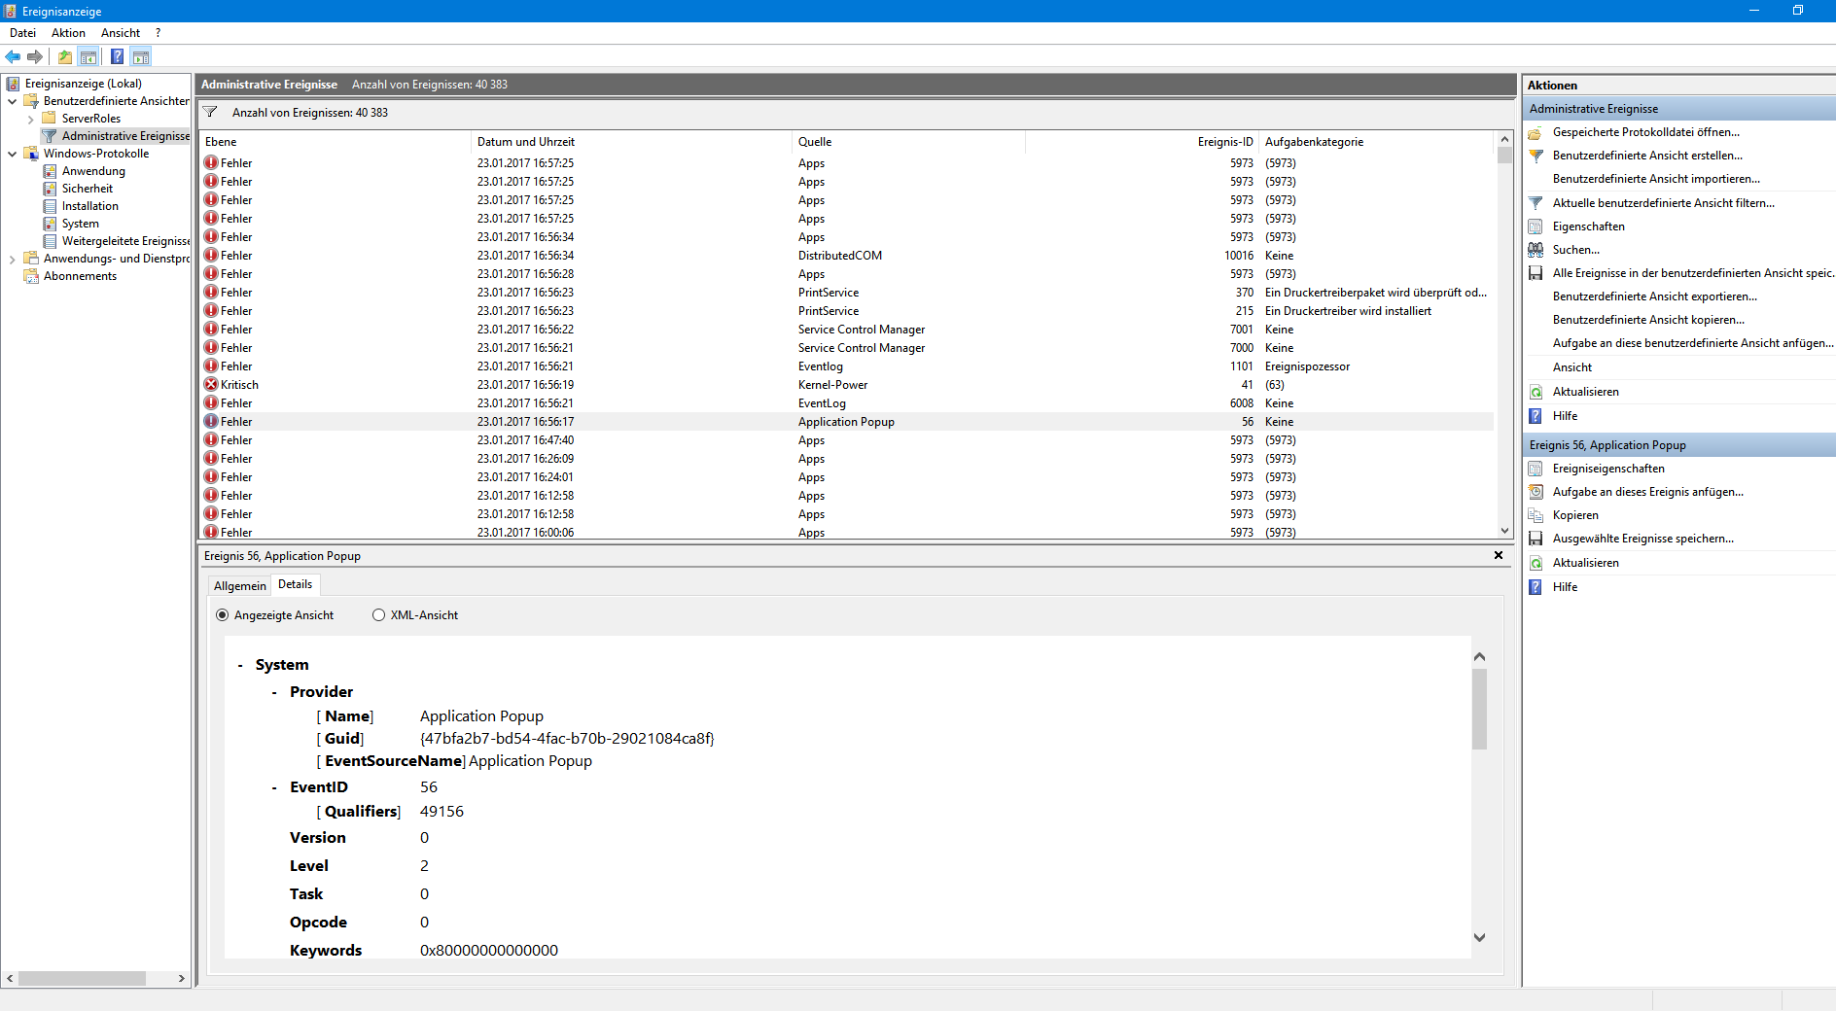The height and width of the screenshot is (1011, 1836).
Task: Click Benutzerdefinierte Ansicht exportieren link
Action: point(1655,296)
